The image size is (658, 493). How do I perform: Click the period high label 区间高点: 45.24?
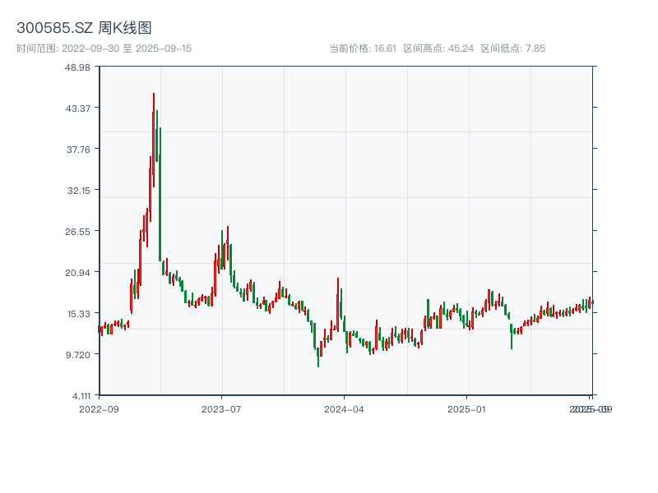(x=438, y=48)
